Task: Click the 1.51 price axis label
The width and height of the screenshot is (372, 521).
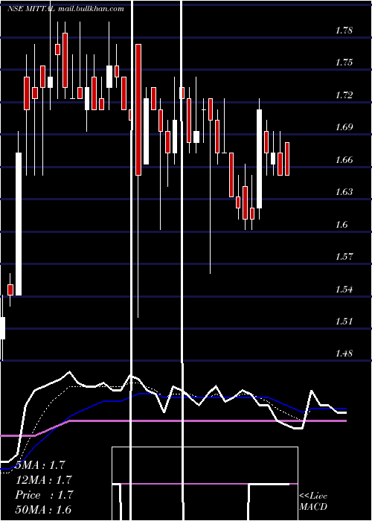Action: 344,322
